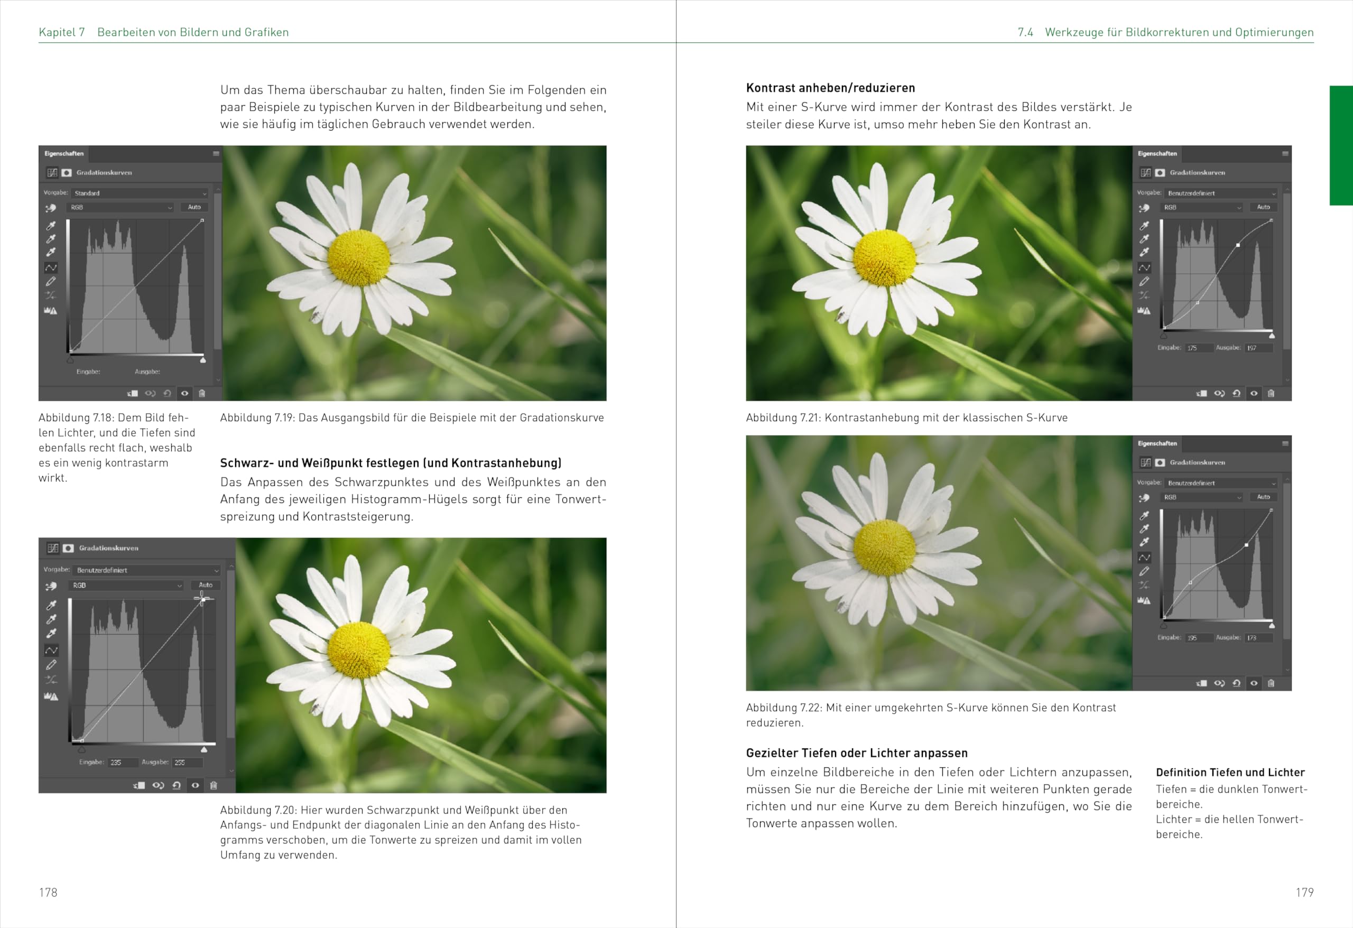This screenshot has width=1353, height=928.
Task: Click Auto button in Eingabe 195 panel
Action: (x=1263, y=497)
